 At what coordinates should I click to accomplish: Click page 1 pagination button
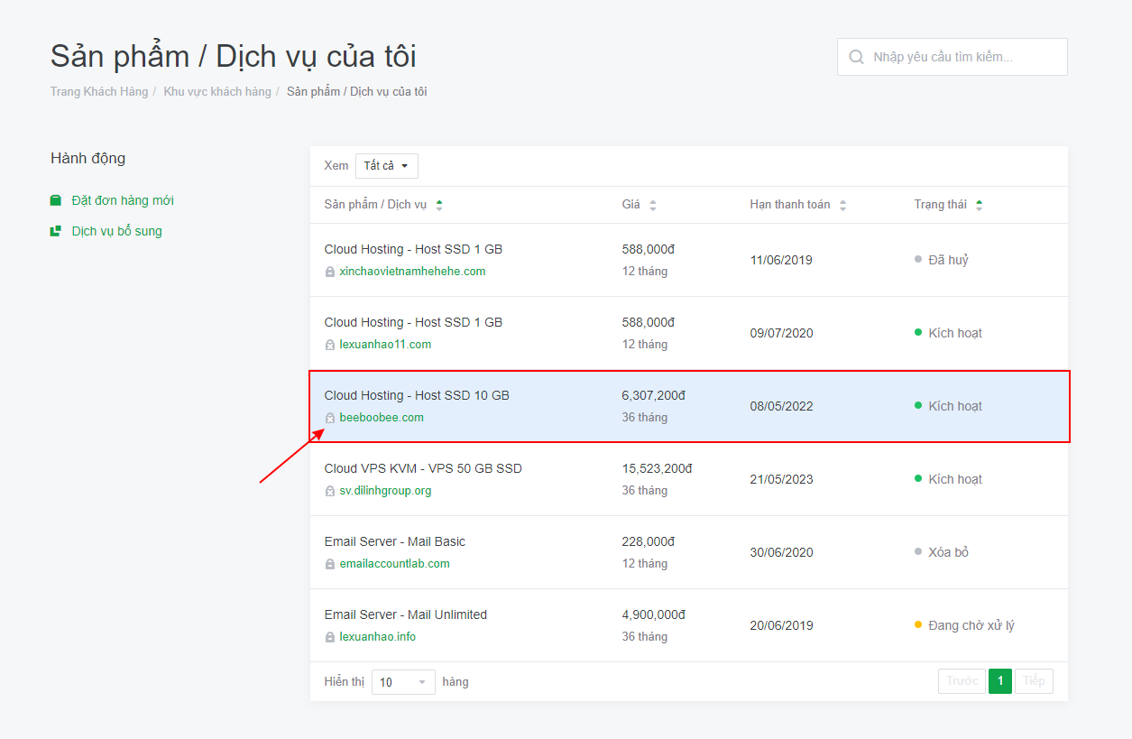[x=1000, y=681]
